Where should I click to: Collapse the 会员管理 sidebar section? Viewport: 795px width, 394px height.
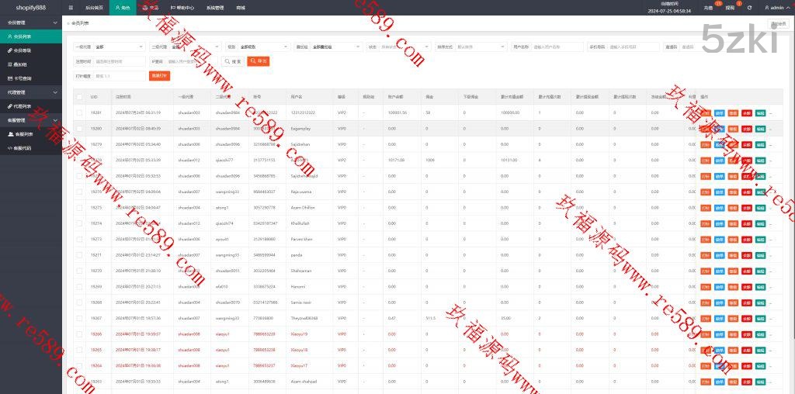(56, 22)
